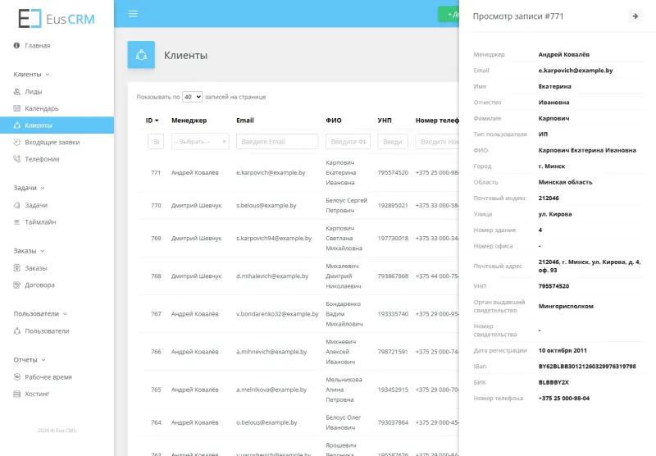
Task: Open Хостинг report
Action: coord(37,394)
